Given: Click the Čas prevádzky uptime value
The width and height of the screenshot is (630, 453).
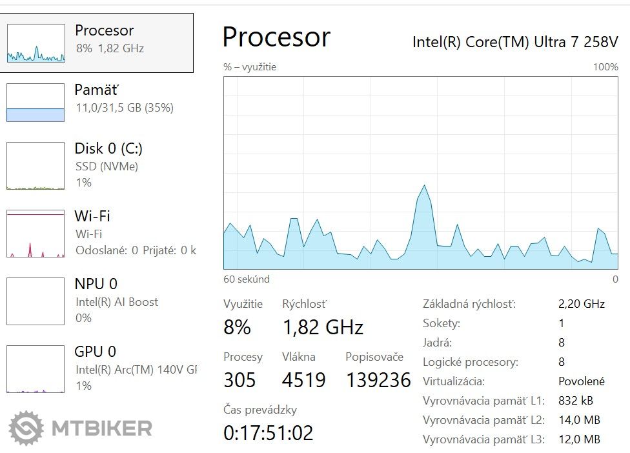Looking at the screenshot, I should (268, 432).
